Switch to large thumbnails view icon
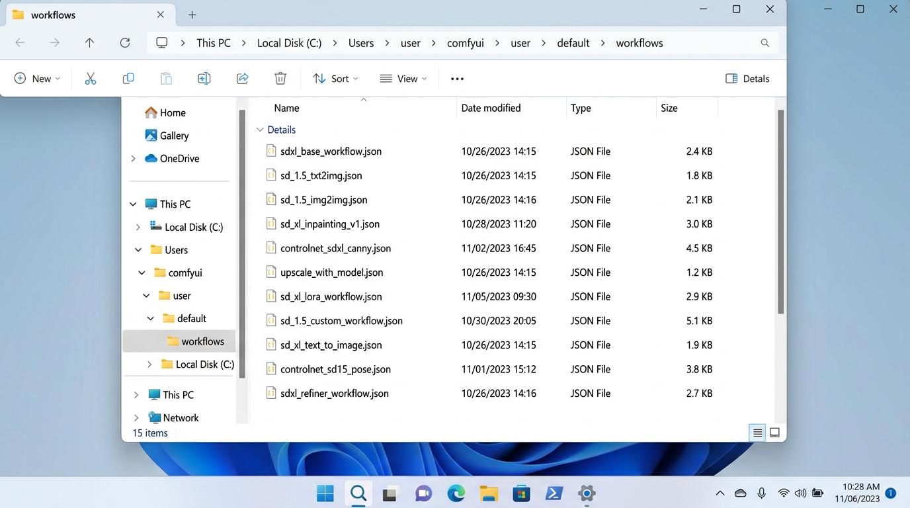The width and height of the screenshot is (910, 508). (774, 433)
